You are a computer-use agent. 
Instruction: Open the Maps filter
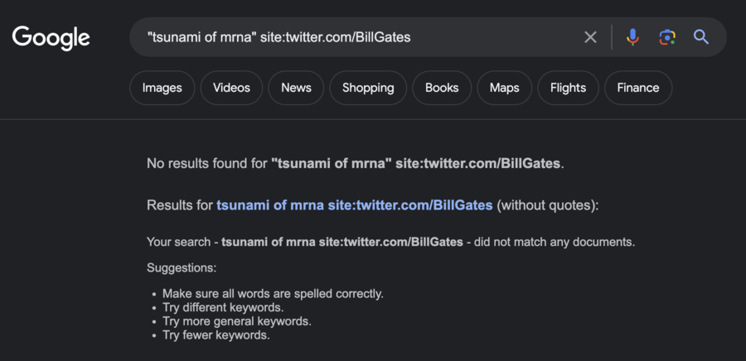coord(504,88)
